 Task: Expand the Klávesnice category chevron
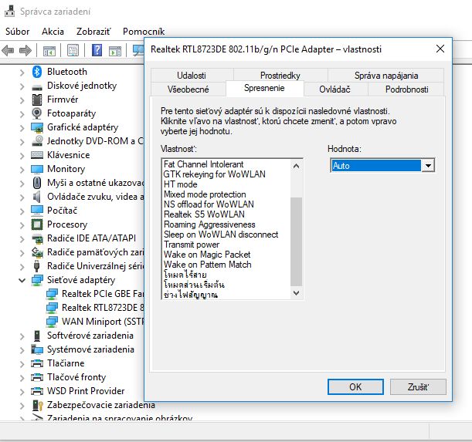[22, 156]
